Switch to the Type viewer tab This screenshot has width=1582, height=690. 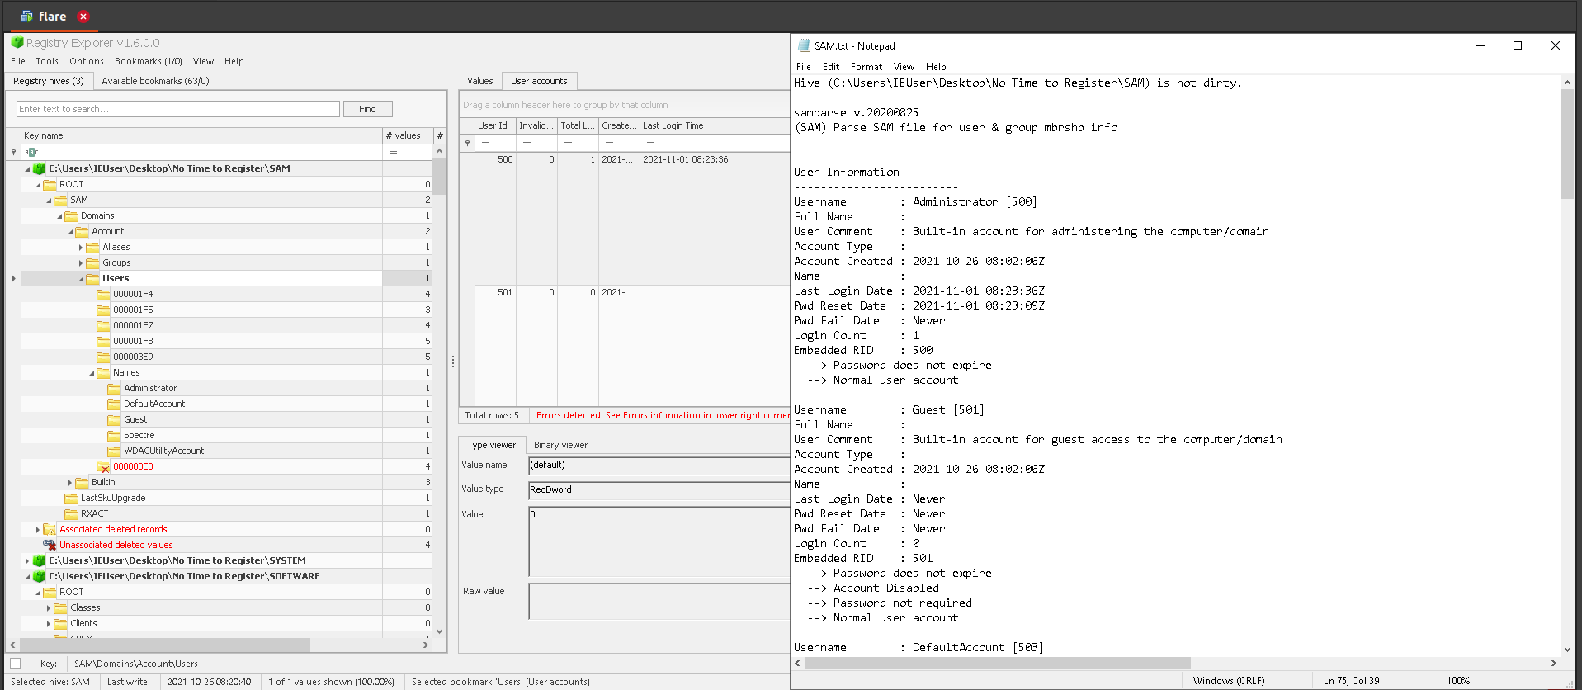click(x=491, y=445)
